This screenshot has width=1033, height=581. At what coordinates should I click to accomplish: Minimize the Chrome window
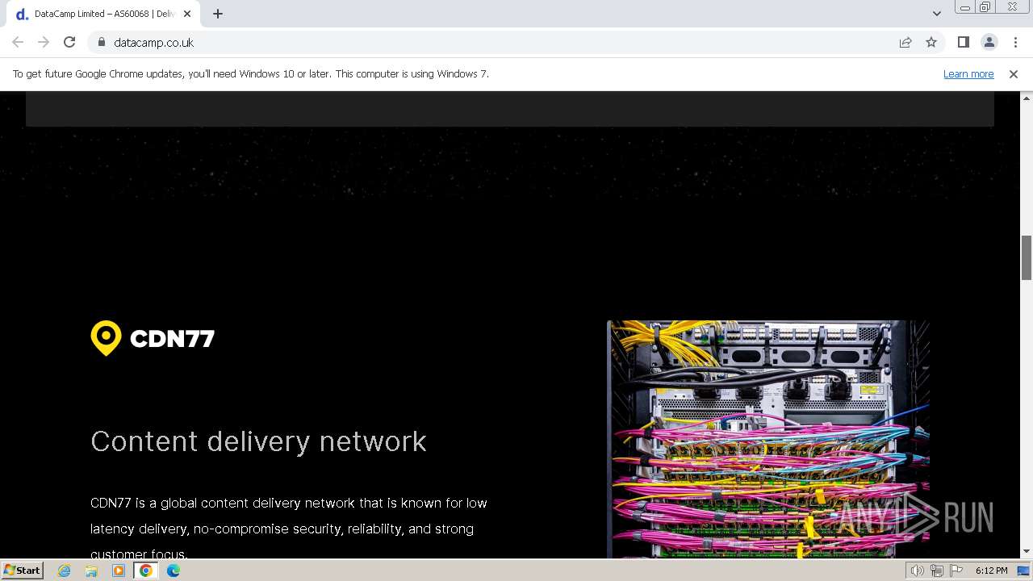(x=964, y=7)
